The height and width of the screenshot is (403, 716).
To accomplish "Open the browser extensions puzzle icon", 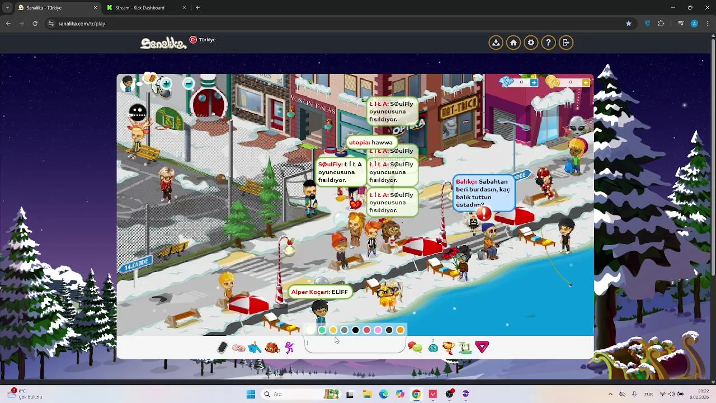I will coord(661,24).
